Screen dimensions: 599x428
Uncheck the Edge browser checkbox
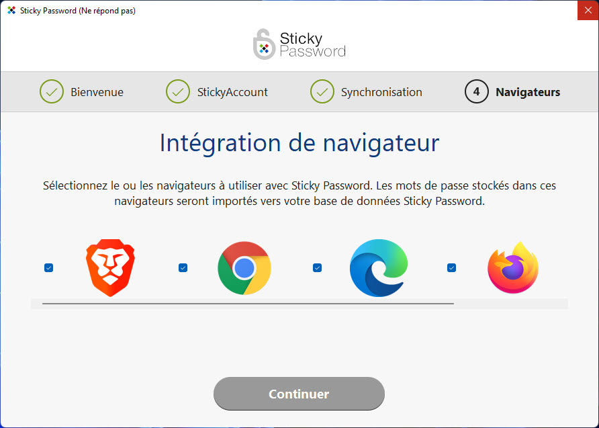[317, 268]
